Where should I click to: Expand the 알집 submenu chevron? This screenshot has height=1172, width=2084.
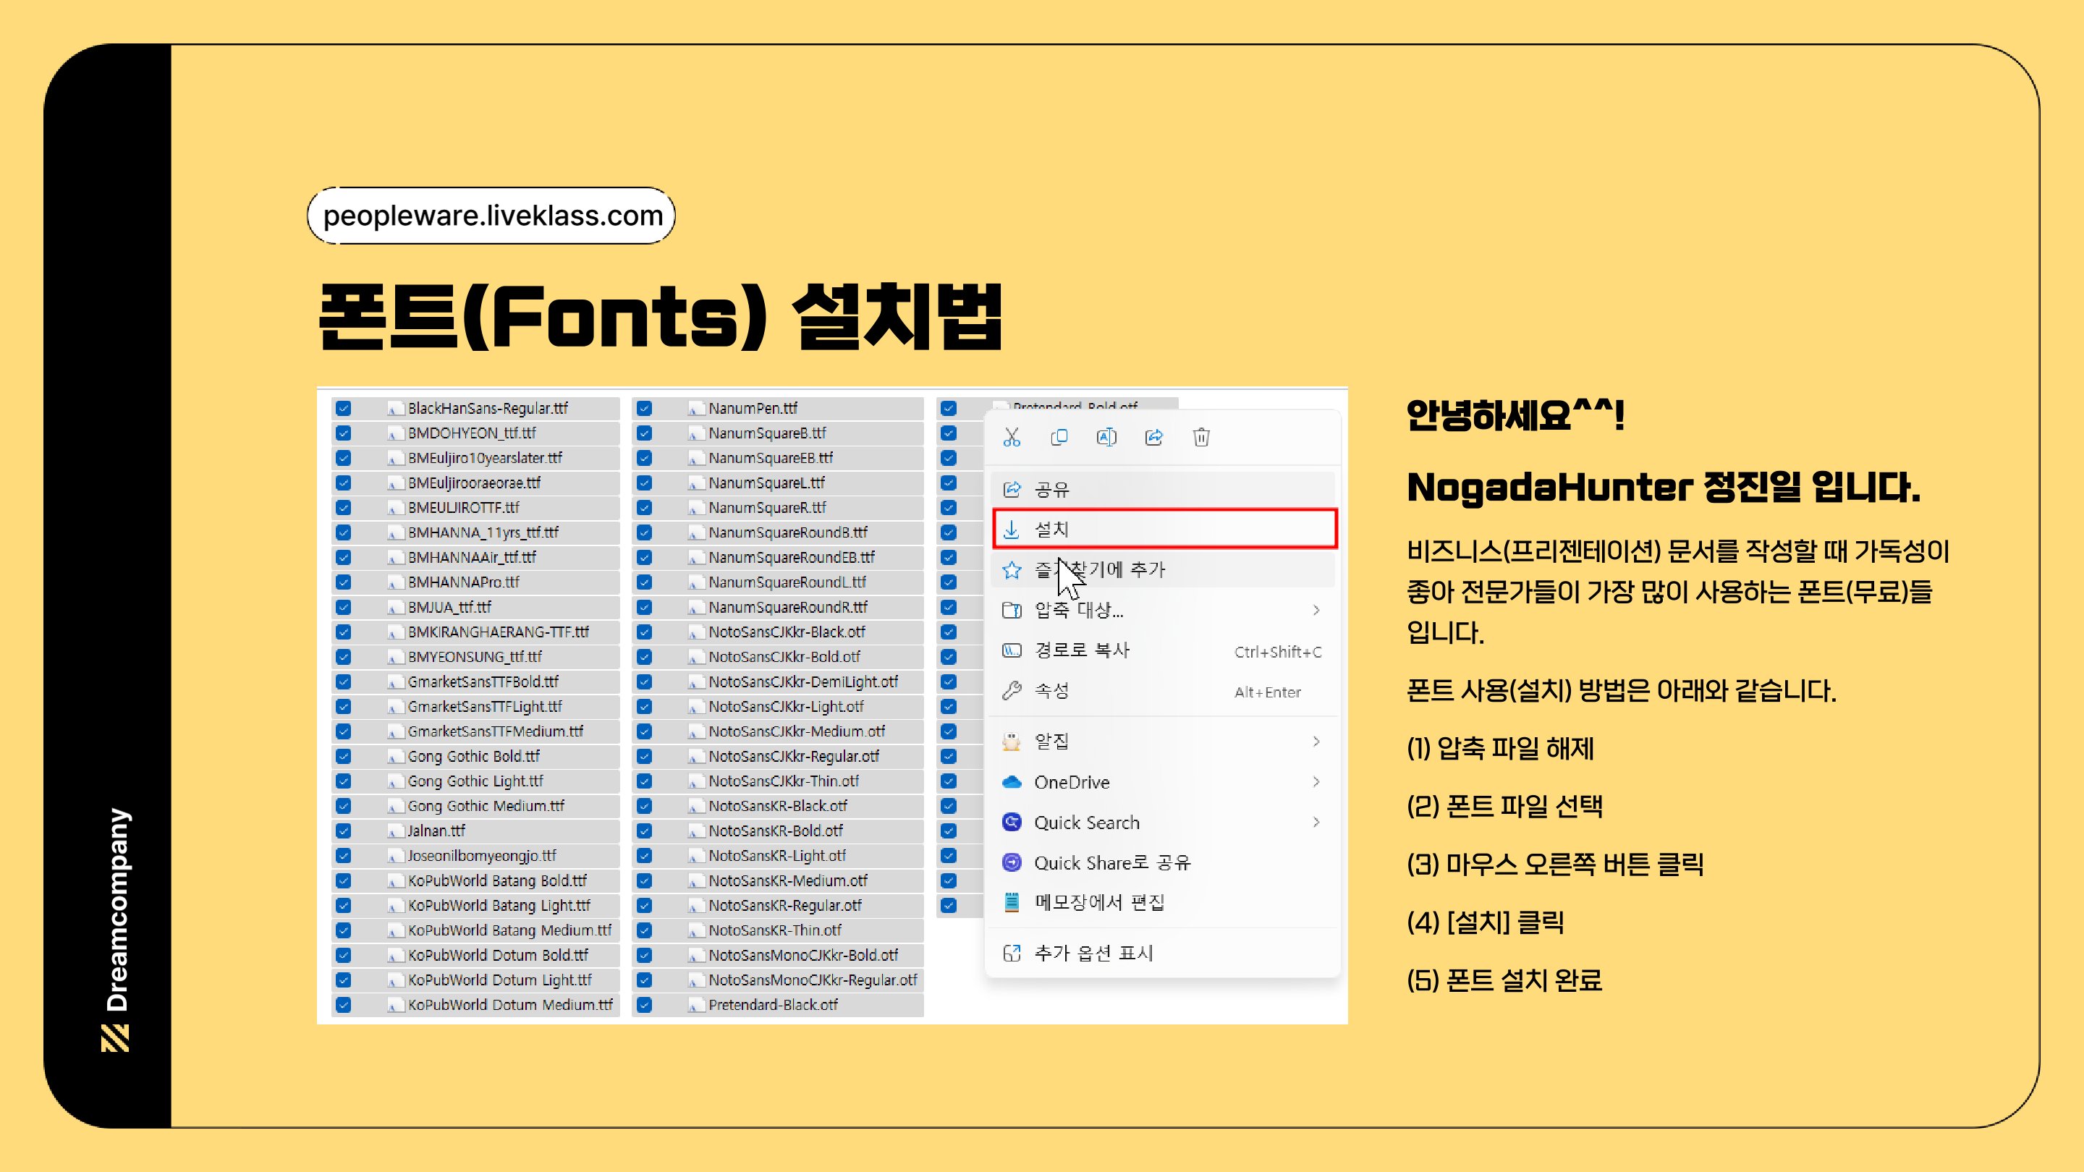(1316, 742)
